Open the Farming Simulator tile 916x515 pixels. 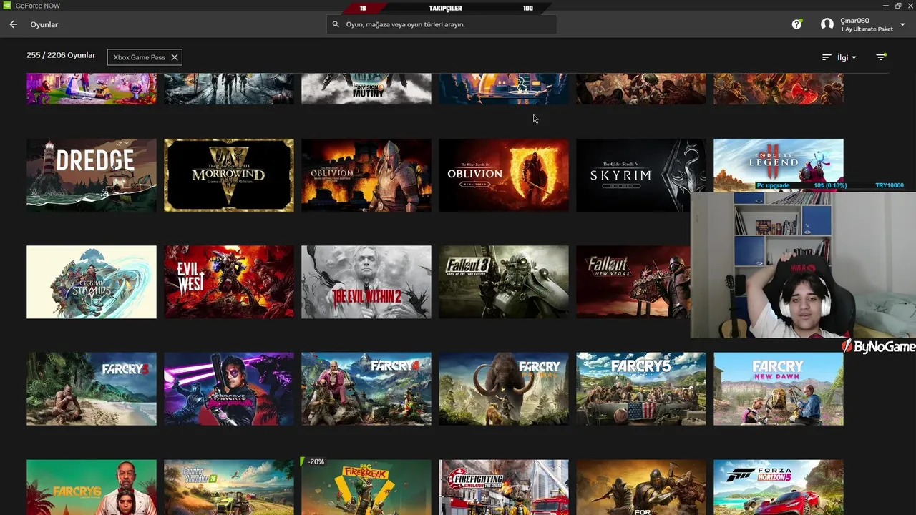coord(229,487)
